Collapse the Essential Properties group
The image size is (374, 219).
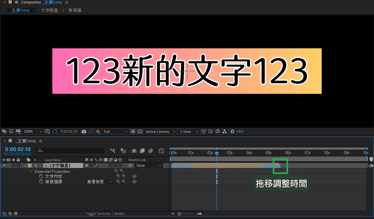click(31, 171)
